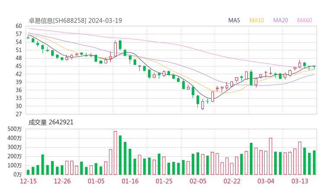This screenshot has height=191, width=321.
Task: Click the MA20 legend label
Action: click(281, 20)
